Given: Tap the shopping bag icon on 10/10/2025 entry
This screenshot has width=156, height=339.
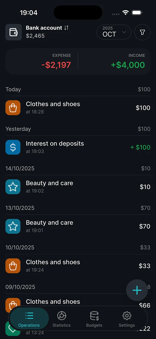Looking at the screenshot, I should [x=13, y=266].
